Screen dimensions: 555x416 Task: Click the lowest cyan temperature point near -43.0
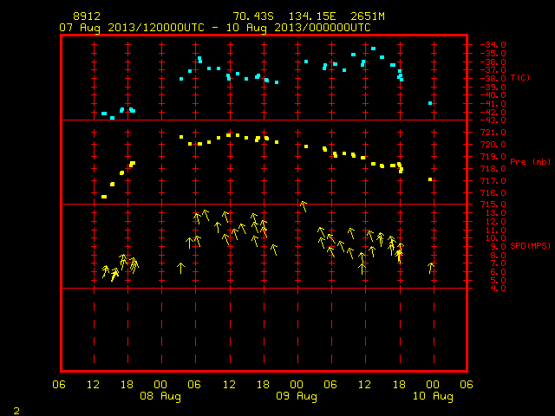(x=112, y=118)
